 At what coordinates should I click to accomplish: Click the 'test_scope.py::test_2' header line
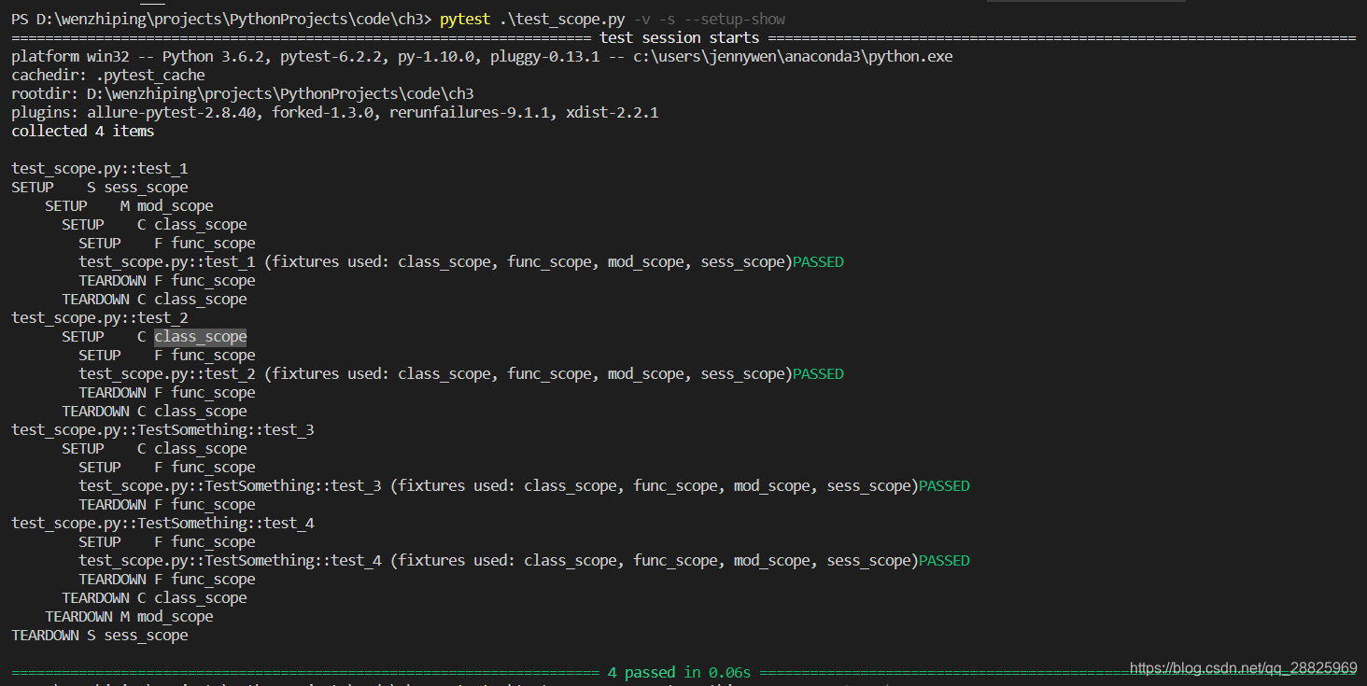[100, 318]
